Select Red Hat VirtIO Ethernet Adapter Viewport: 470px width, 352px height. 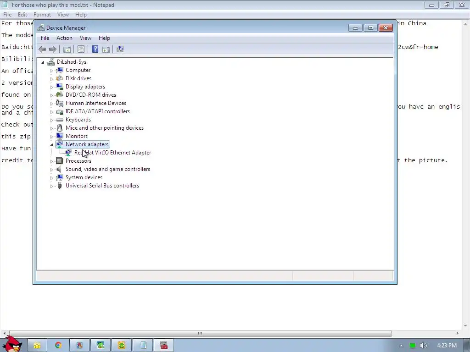[x=113, y=152]
